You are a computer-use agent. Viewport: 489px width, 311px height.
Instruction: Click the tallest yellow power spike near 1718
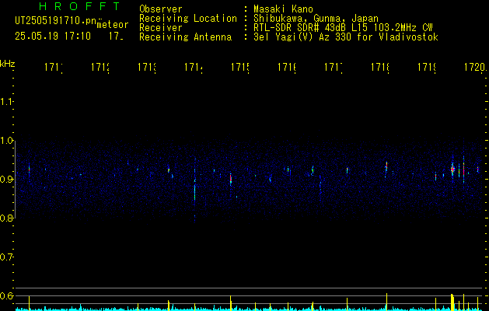click(x=386, y=302)
